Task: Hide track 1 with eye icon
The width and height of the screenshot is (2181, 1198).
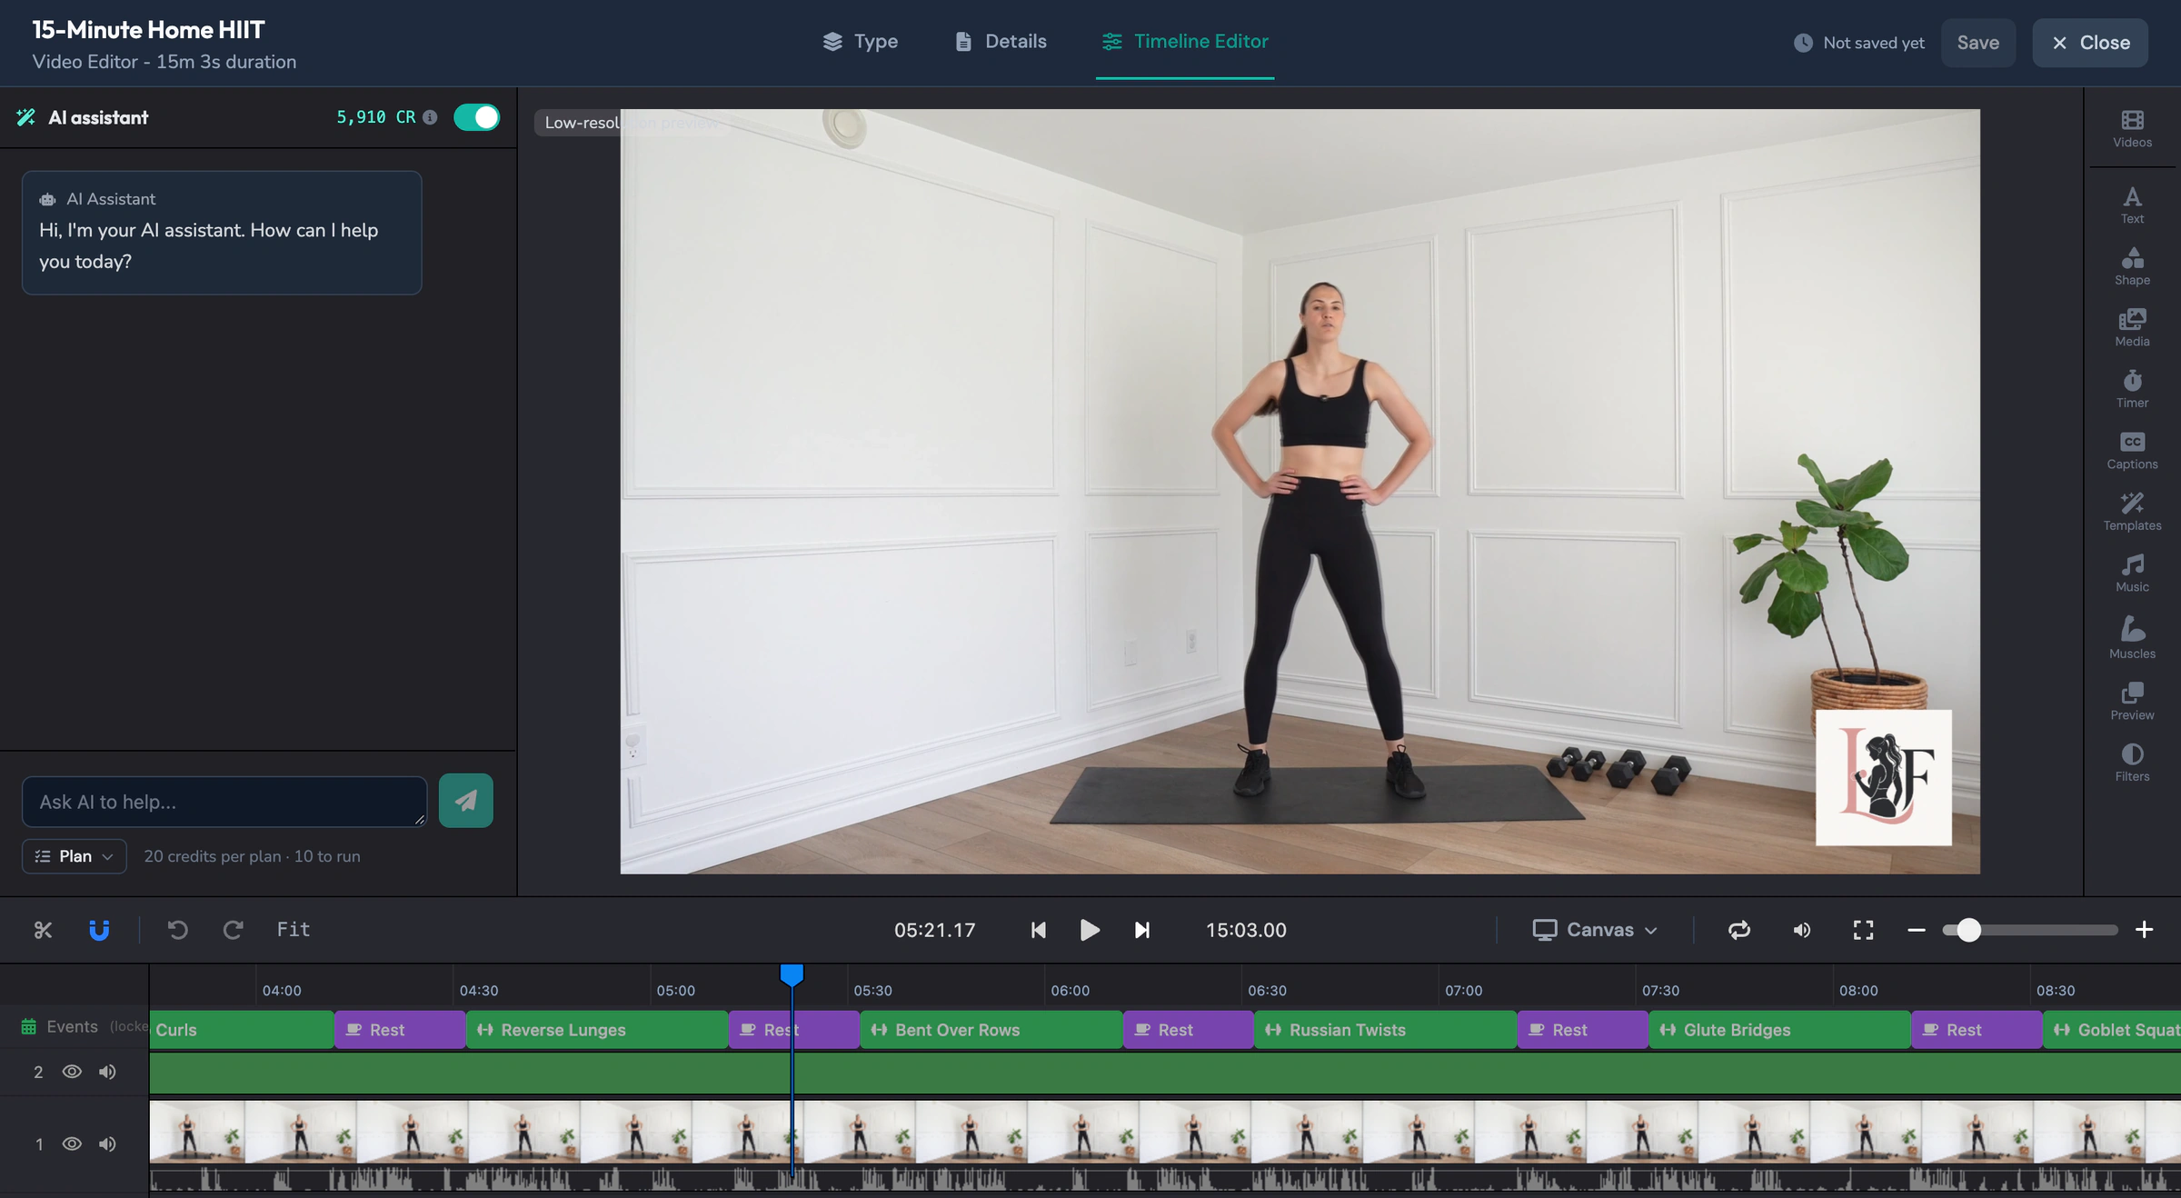Action: click(x=72, y=1143)
